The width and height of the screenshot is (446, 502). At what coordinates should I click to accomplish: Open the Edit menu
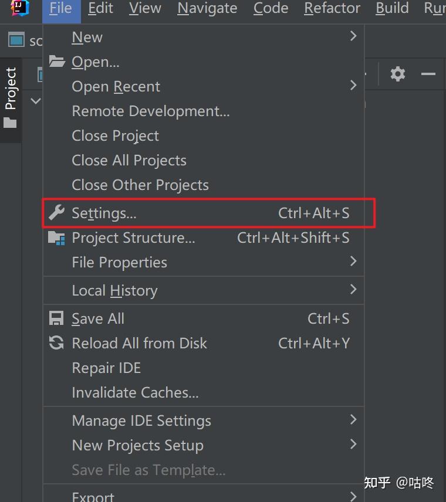(x=100, y=8)
